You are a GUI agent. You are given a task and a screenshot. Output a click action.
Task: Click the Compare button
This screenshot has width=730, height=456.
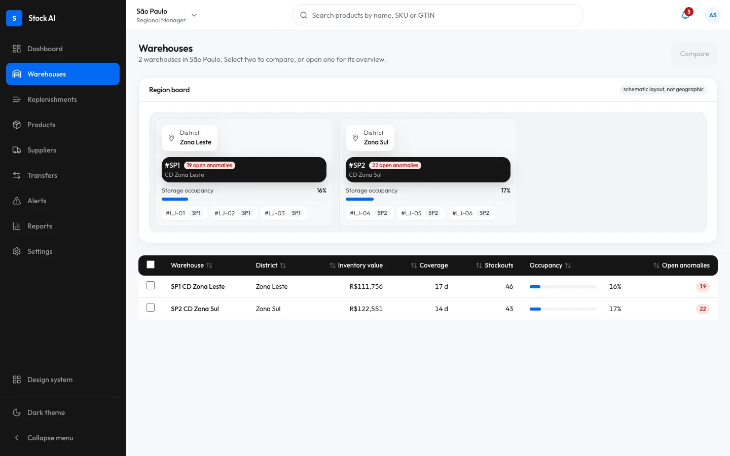tap(695, 54)
